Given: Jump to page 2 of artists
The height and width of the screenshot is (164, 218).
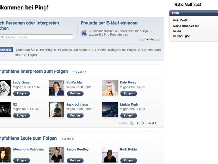Looking at the screenshot, I should tap(138, 123).
